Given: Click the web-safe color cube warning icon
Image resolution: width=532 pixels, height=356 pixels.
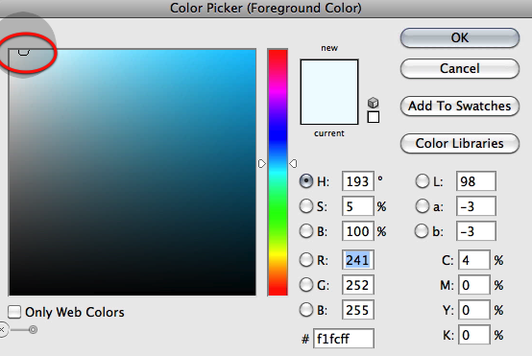Looking at the screenshot, I should pyautogui.click(x=373, y=103).
